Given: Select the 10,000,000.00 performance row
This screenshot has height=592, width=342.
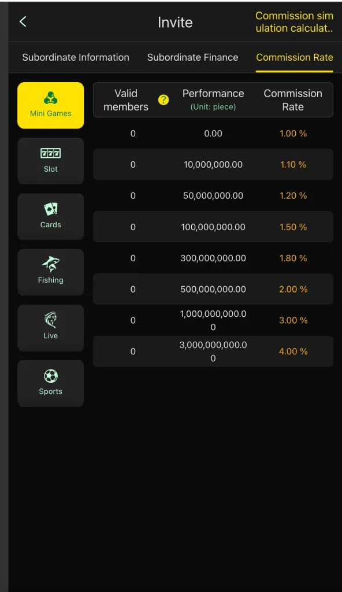Looking at the screenshot, I should 213,164.
